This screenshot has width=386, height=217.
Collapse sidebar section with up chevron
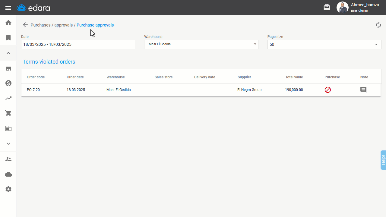pyautogui.click(x=8, y=53)
